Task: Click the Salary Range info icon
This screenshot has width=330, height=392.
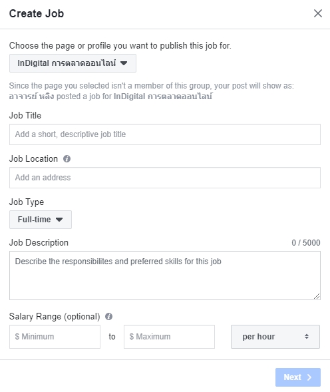Action: tap(108, 317)
